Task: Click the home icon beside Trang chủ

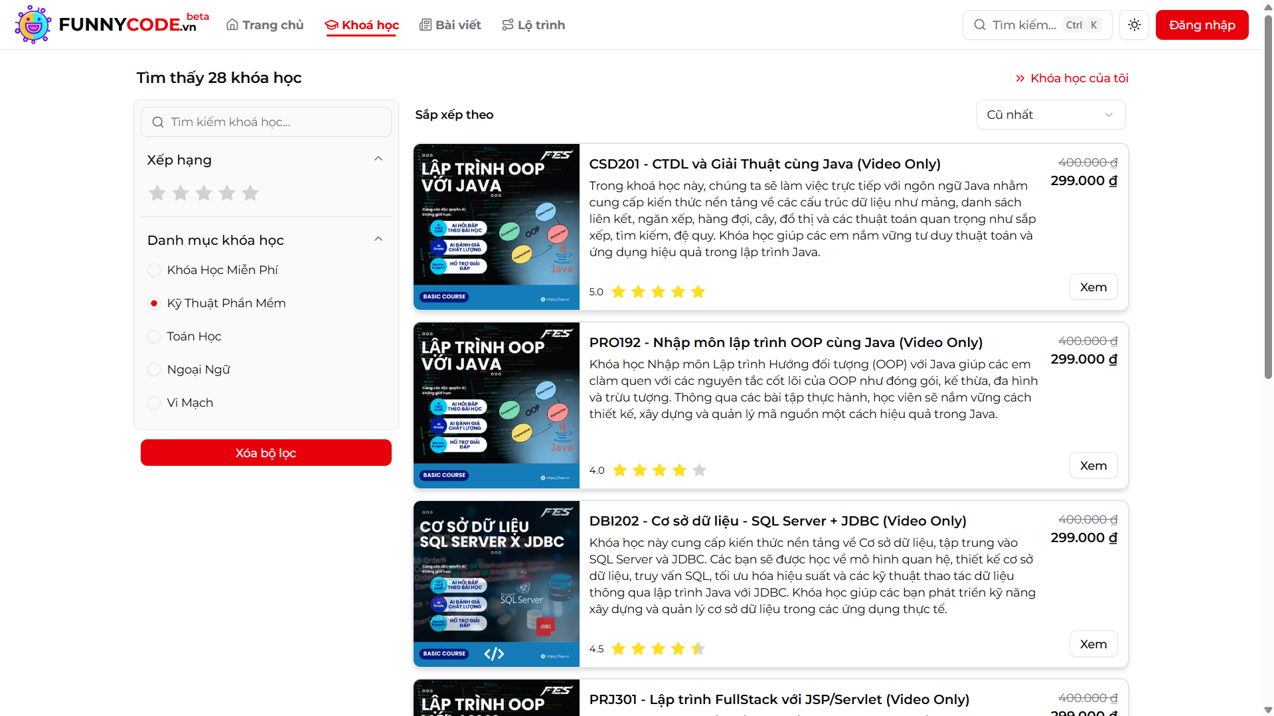Action: [232, 25]
